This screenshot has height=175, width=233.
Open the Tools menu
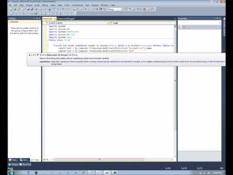click(x=67, y=5)
